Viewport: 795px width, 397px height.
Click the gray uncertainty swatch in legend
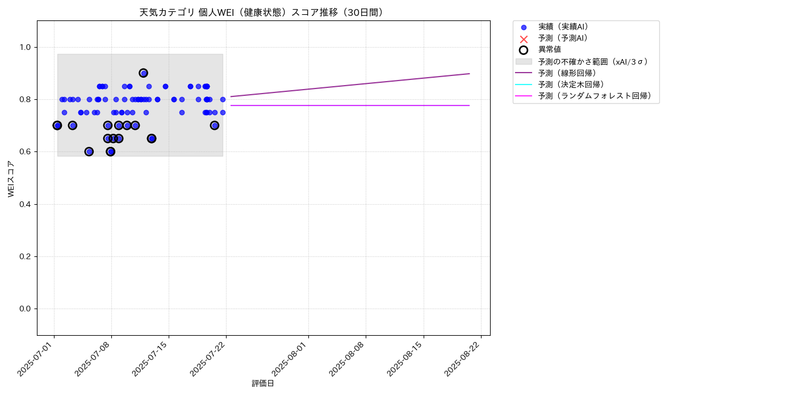524,61
